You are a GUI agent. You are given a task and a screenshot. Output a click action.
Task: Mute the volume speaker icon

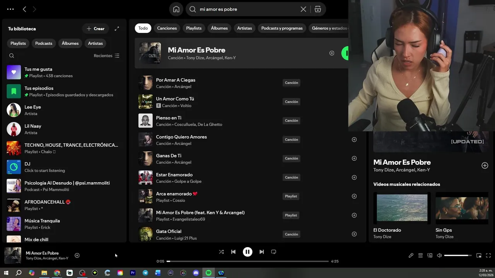(439, 255)
